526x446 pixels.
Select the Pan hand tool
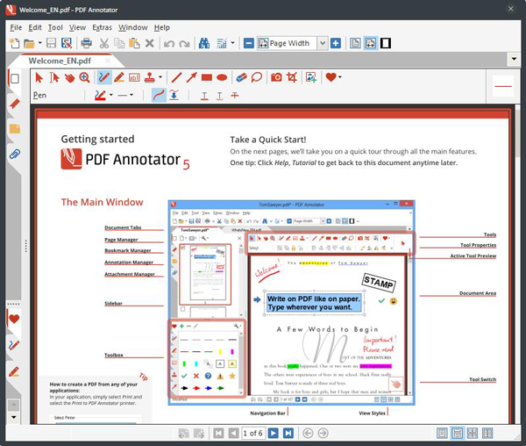click(x=69, y=77)
